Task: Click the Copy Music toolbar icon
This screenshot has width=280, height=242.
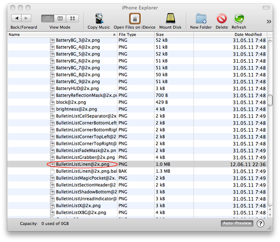Action: pos(99,18)
